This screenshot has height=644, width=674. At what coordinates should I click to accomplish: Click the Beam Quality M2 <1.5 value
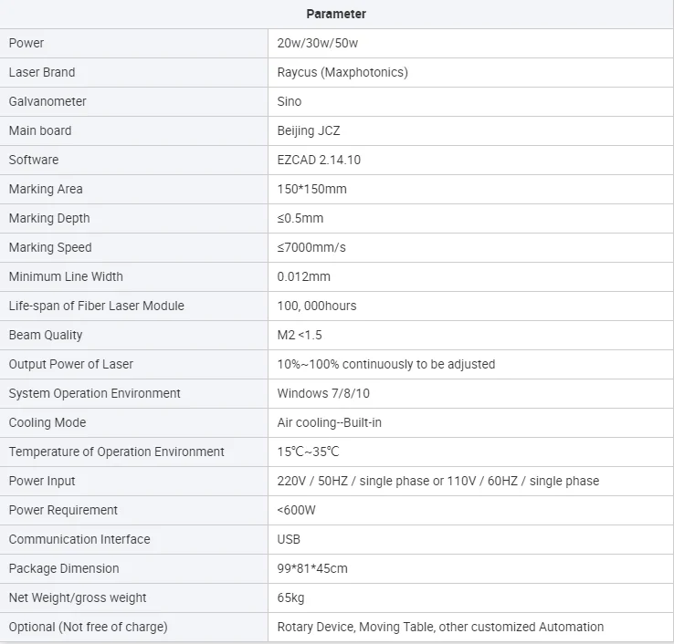pos(300,335)
